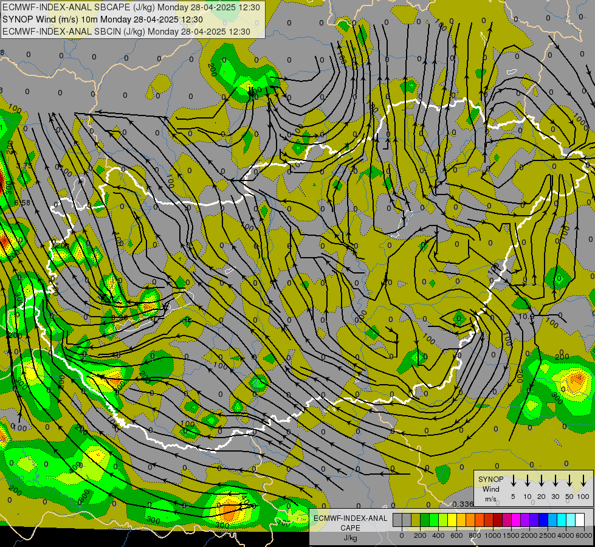
Task: Click the '1000' tick label on the CAPE color scale
Action: (x=493, y=535)
